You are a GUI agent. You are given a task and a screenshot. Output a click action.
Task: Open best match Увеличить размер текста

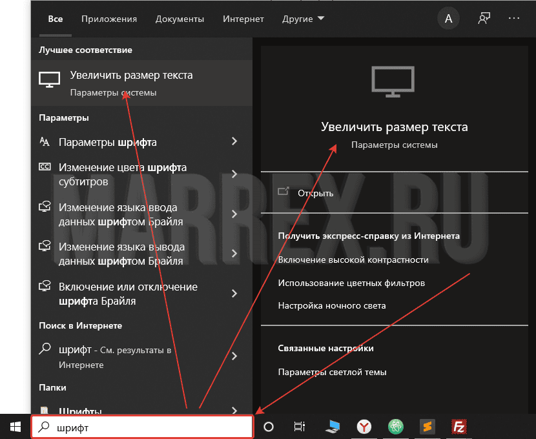coord(141,83)
